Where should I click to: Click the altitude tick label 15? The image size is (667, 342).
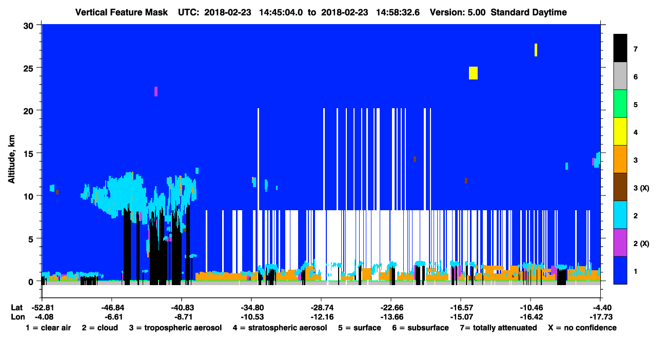(29, 153)
